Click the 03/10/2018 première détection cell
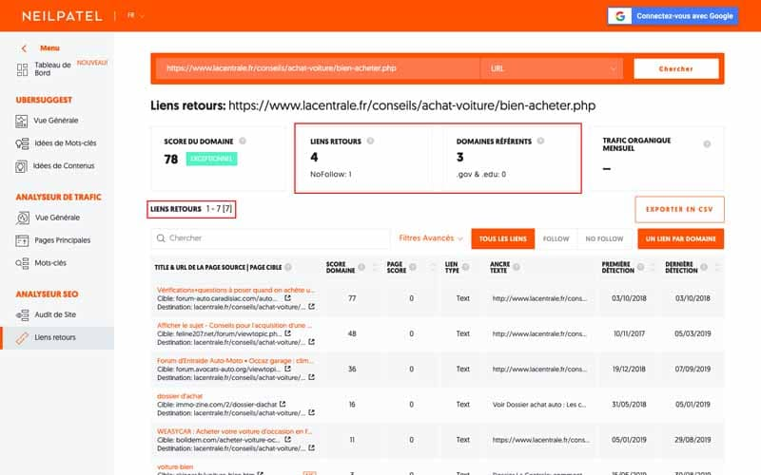Image resolution: width=761 pixels, height=475 pixels. click(629, 298)
